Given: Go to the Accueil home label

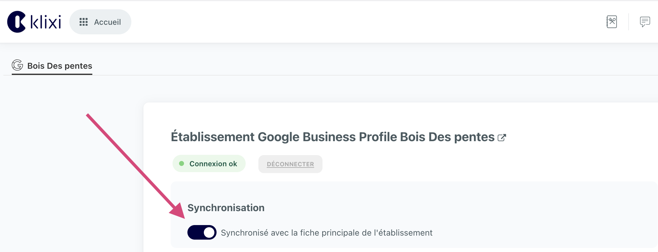Looking at the screenshot, I should (107, 22).
